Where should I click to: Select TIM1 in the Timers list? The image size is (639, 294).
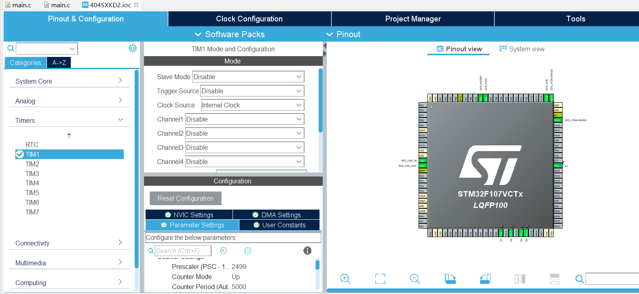coord(70,154)
